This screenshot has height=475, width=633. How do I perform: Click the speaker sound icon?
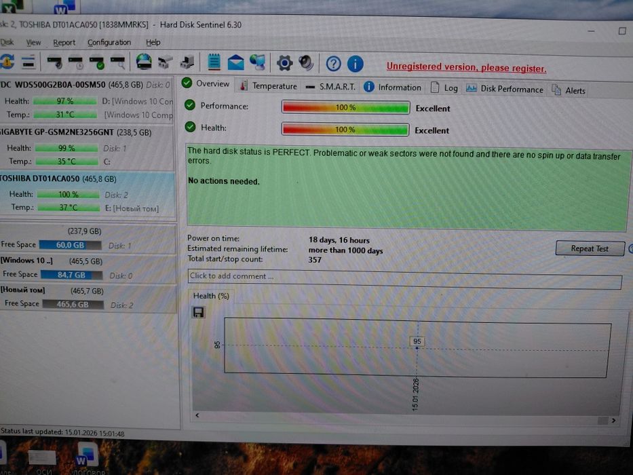(306, 63)
